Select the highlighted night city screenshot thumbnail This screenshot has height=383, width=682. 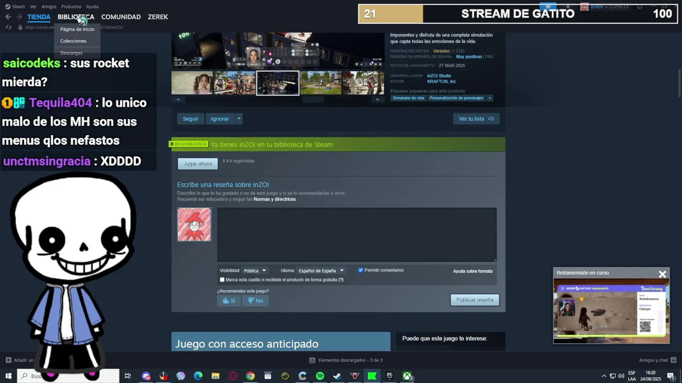[278, 83]
